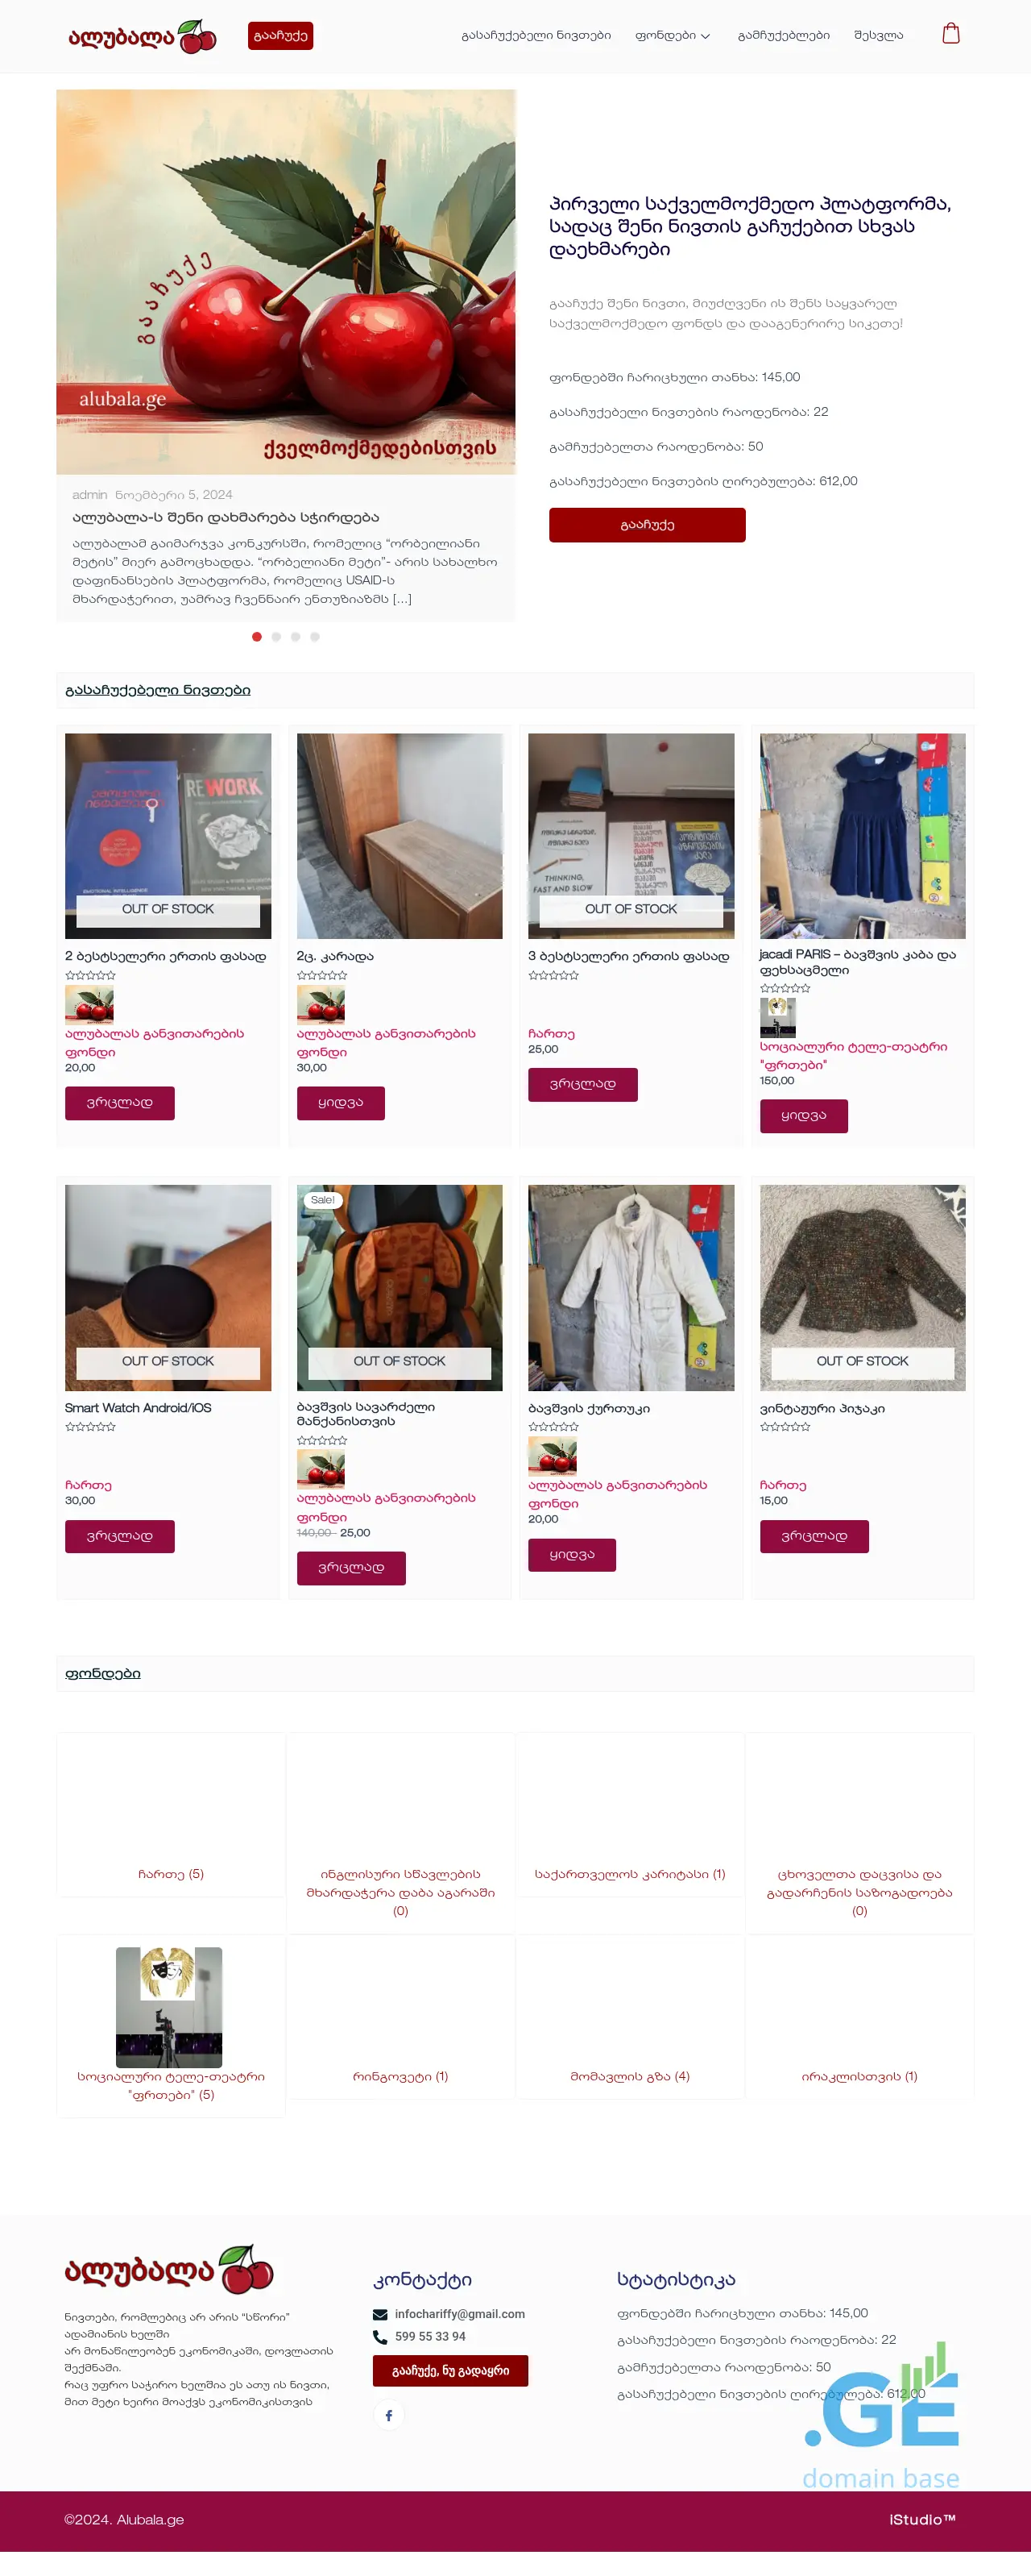Click cherry fund icon under 2ც. კარადა
The width and height of the screenshot is (1031, 2576).
321,1005
